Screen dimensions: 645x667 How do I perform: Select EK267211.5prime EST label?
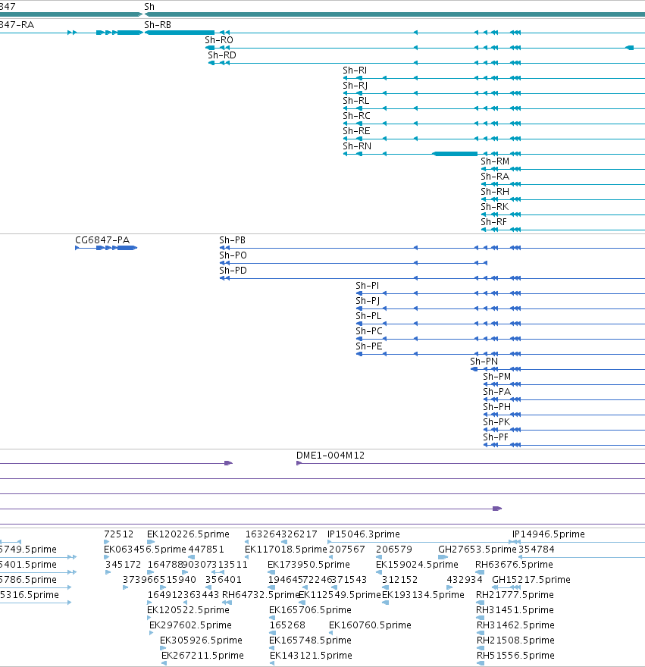pos(202,656)
